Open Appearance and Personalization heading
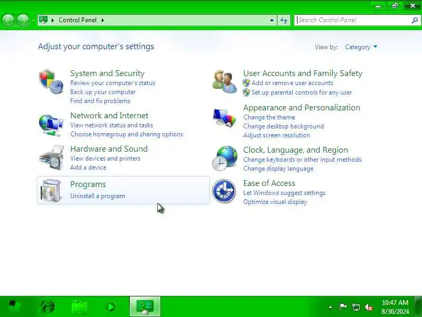Screen dimensions: 422x317 pos(302,108)
